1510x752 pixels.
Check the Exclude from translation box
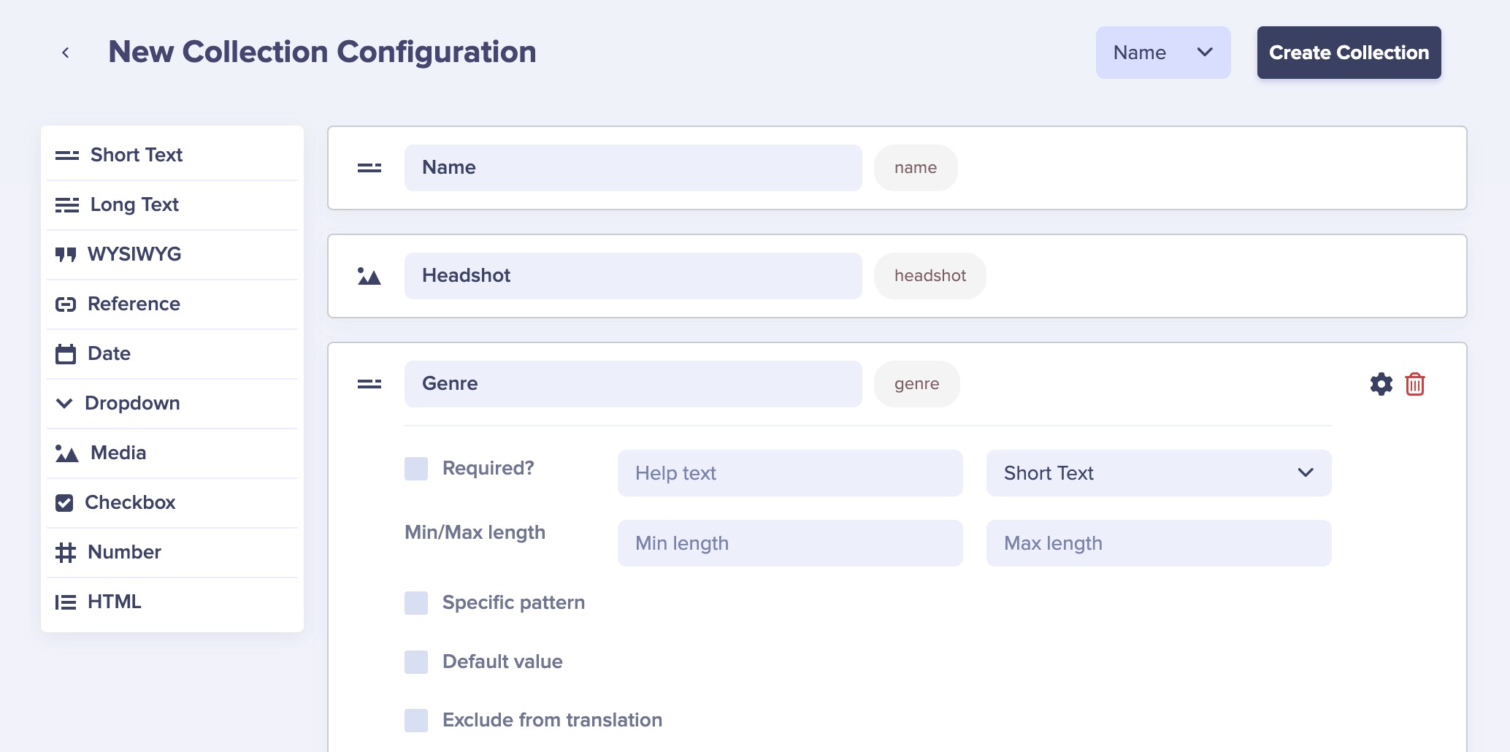click(x=416, y=720)
